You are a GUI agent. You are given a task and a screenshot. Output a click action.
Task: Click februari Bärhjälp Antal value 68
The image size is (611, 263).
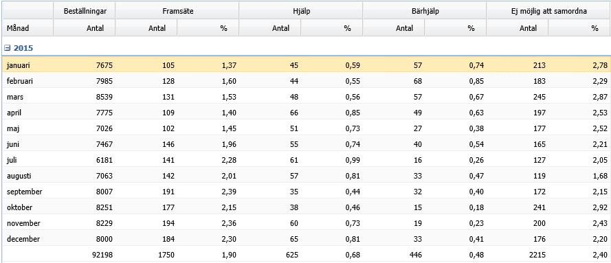point(418,81)
